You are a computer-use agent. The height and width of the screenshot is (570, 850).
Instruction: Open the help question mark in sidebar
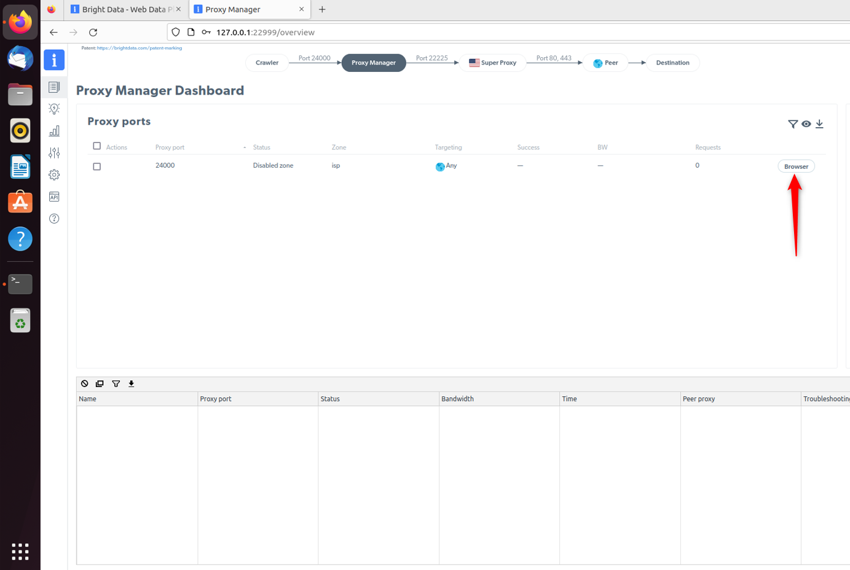(54, 219)
